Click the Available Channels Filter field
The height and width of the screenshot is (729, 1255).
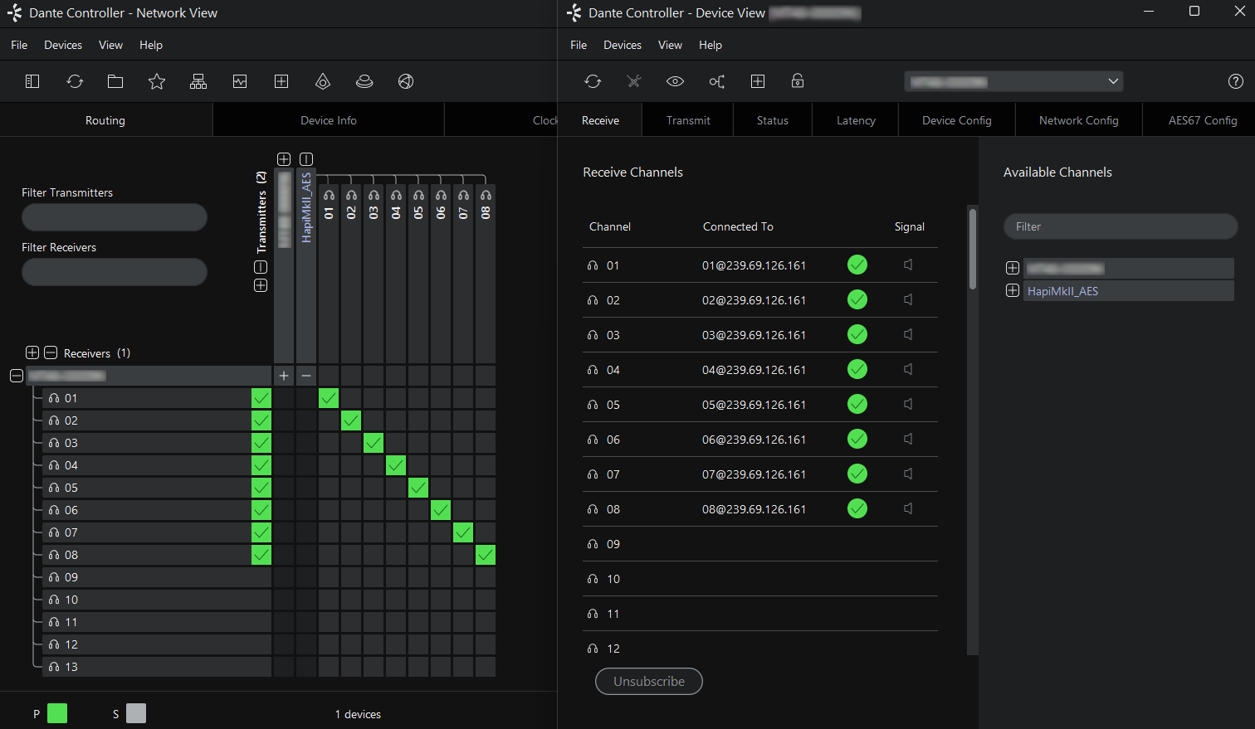point(1121,226)
